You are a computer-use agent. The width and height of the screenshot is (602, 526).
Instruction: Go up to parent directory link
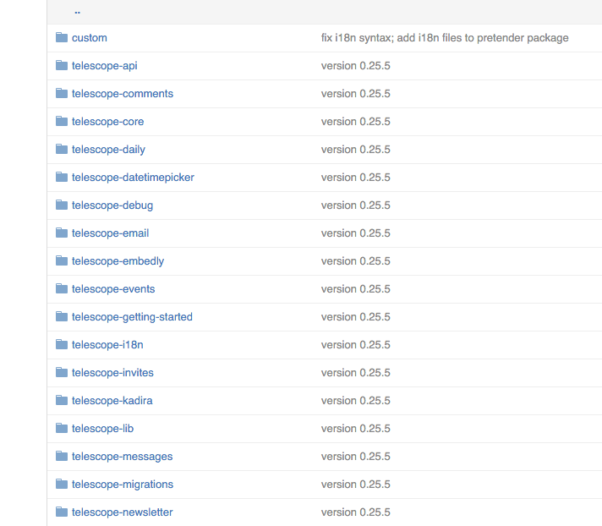(77, 12)
